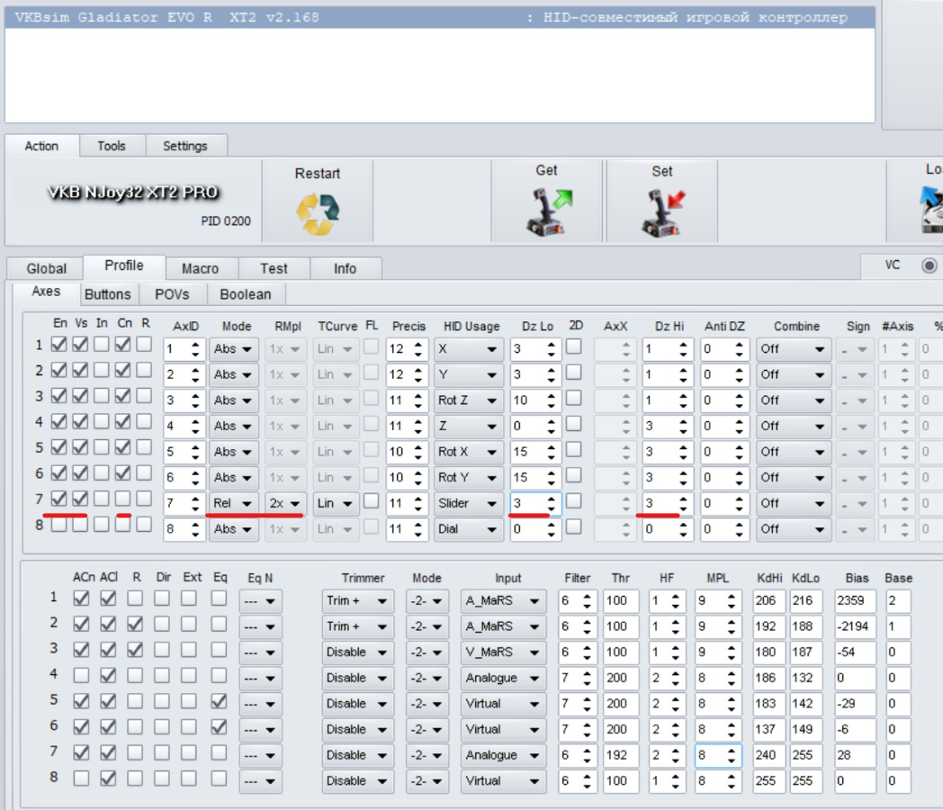Click the Dz Hi field for axis 7
943x810 pixels.
(668, 503)
